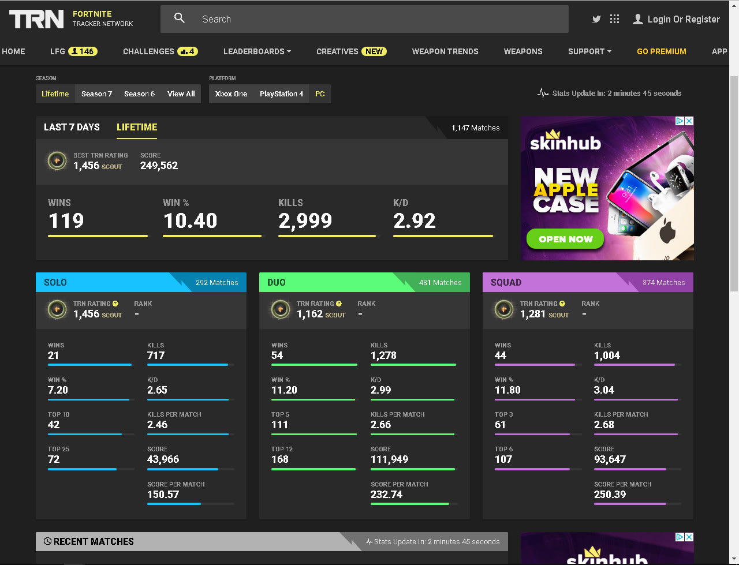Viewport: 739px width, 565px height.
Task: Click the skinhub New Apple Case ad
Action: [x=607, y=188]
